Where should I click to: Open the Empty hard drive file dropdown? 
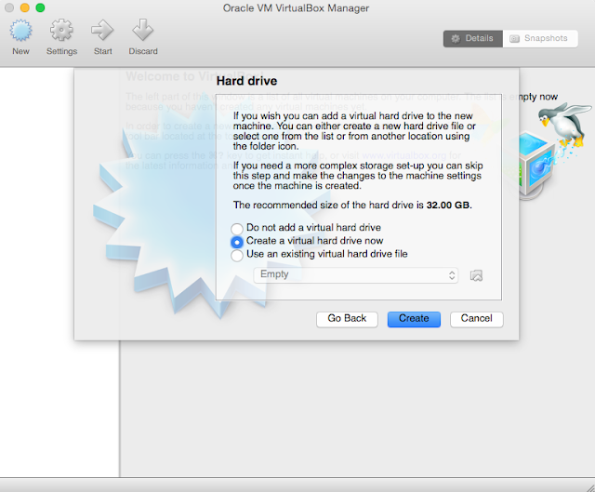click(355, 275)
